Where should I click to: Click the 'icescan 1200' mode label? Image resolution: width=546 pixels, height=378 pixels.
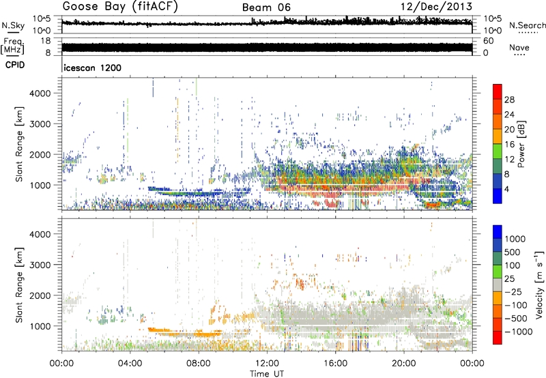93,68
